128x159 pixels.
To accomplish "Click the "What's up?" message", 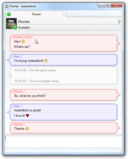I will (22, 47).
